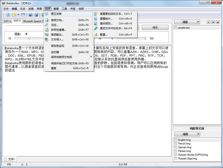Choose 文本导入 from the options menu
The image size is (223, 168).
pos(57,39)
